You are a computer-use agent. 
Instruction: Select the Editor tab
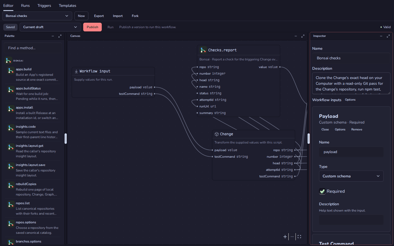(8, 6)
